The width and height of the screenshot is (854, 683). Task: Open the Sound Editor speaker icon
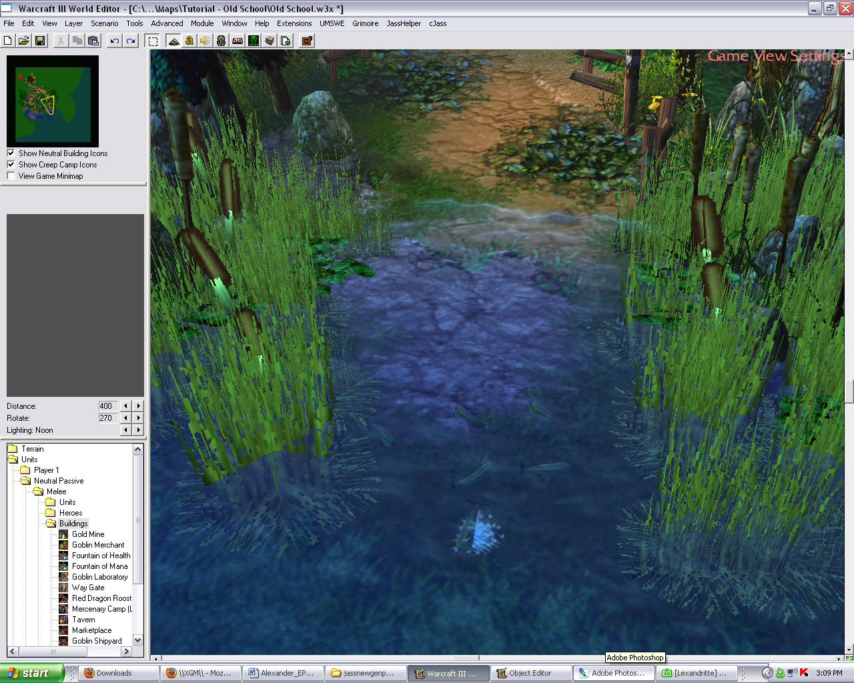pyautogui.click(x=205, y=41)
